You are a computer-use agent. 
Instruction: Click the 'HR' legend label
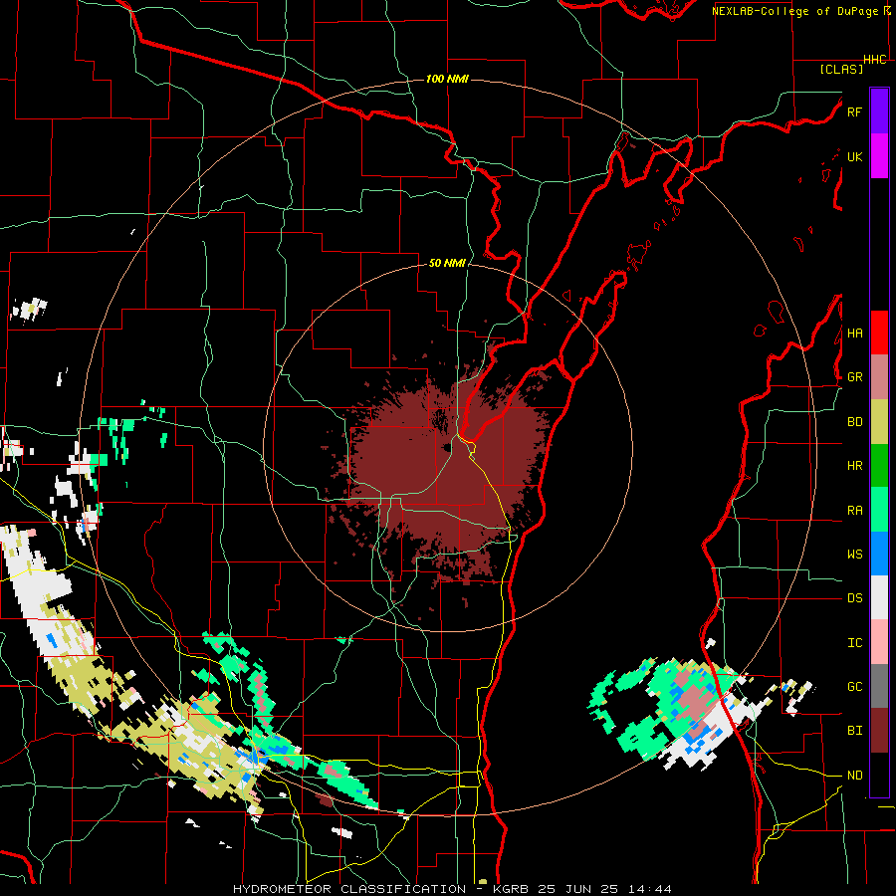(x=854, y=466)
